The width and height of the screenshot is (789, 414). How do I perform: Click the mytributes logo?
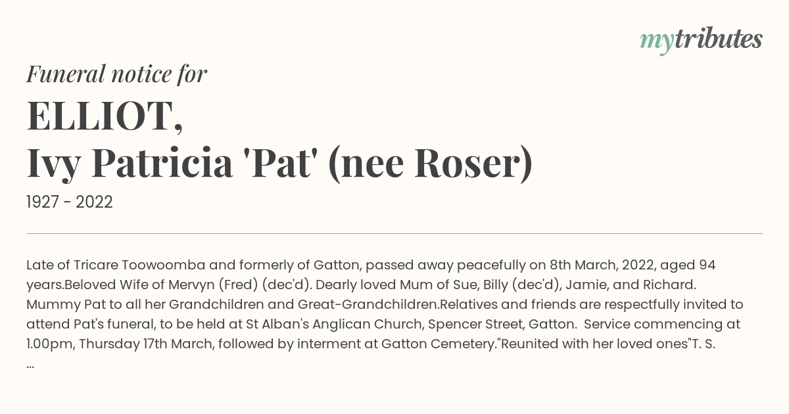tap(701, 41)
